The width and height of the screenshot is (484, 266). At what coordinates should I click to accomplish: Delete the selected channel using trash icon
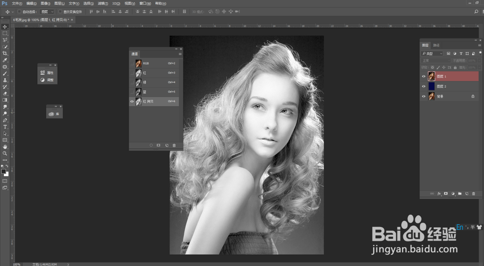[174, 145]
